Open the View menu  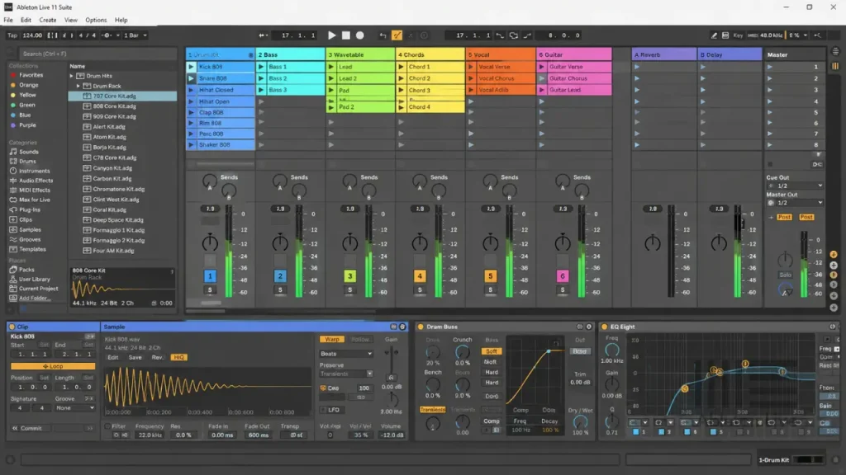[x=71, y=20]
